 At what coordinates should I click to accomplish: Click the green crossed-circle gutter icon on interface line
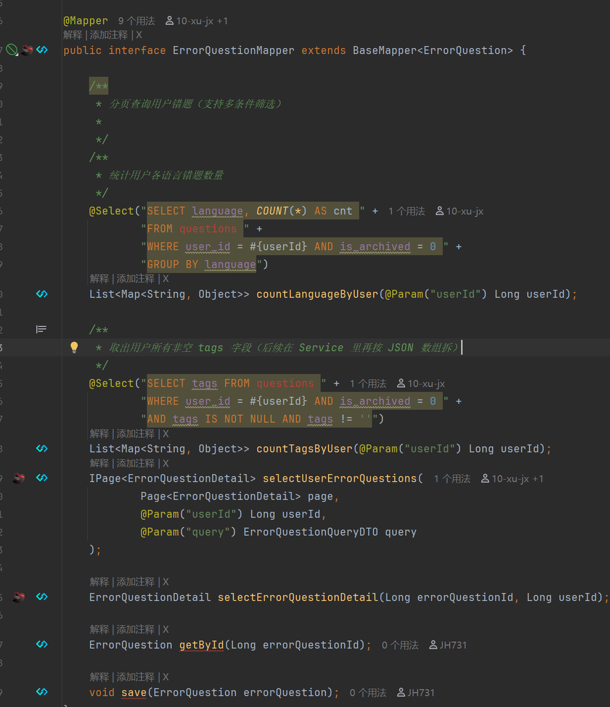point(12,50)
